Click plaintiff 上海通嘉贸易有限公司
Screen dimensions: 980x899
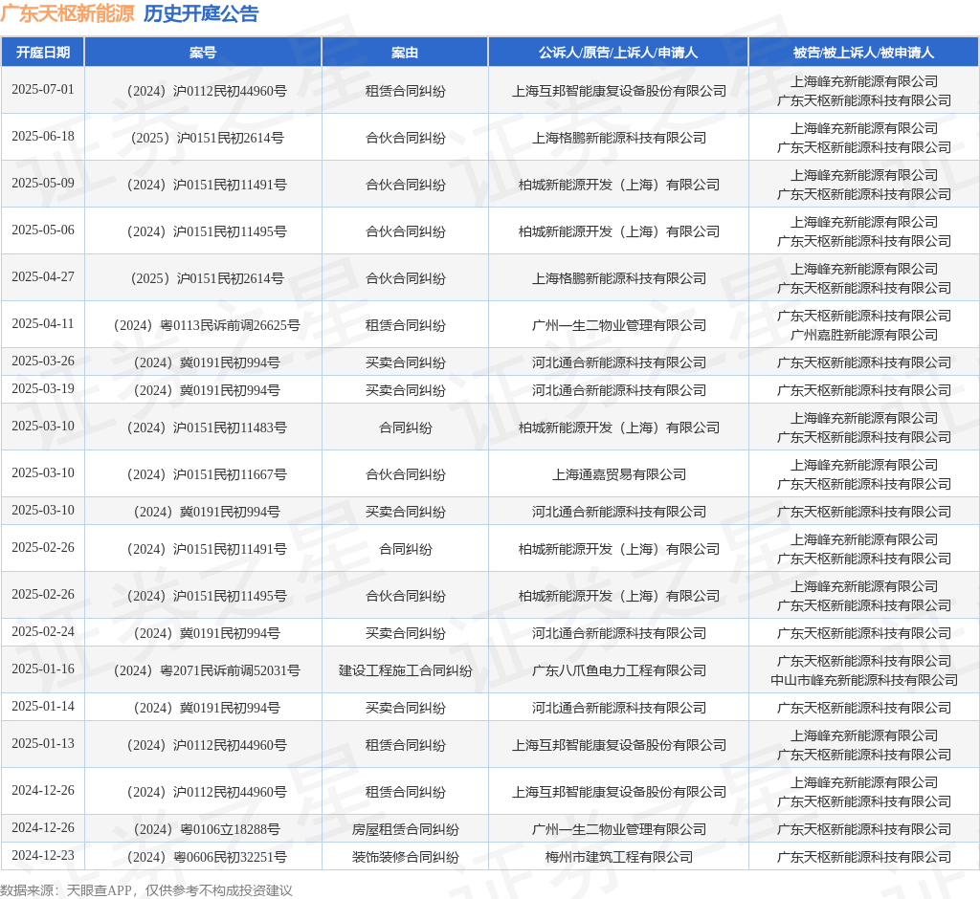click(619, 474)
